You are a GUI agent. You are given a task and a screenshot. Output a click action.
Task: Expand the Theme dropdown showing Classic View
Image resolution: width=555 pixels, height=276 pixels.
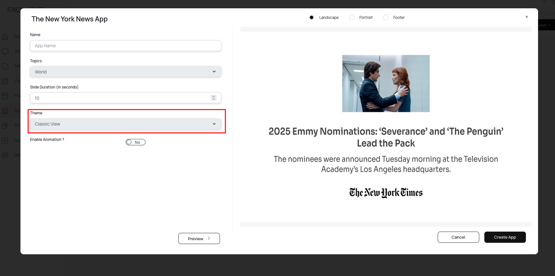pyautogui.click(x=125, y=124)
